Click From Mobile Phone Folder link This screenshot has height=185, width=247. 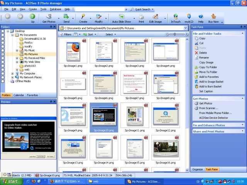coord(215,113)
